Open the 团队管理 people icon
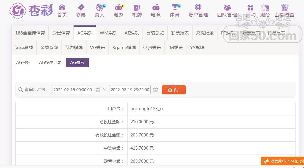This screenshot has height=168, width=304. pyautogui.click(x=227, y=8)
